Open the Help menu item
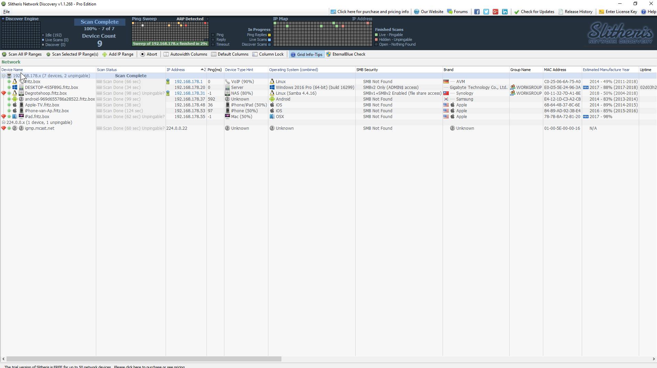The height and width of the screenshot is (368, 657). [648, 12]
